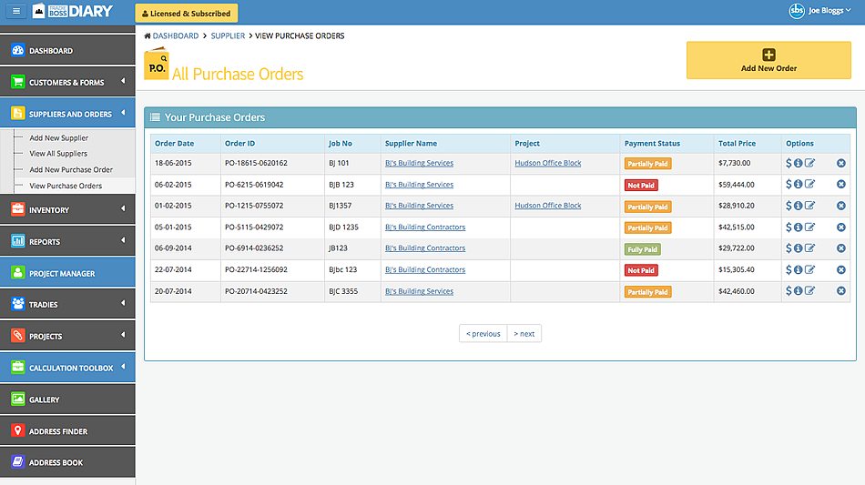This screenshot has height=485, width=865.
Task: Expand the Tradies menu
Action: 67,304
